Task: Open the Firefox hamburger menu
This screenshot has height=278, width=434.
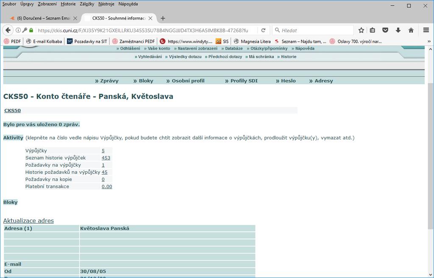Action: [426, 30]
